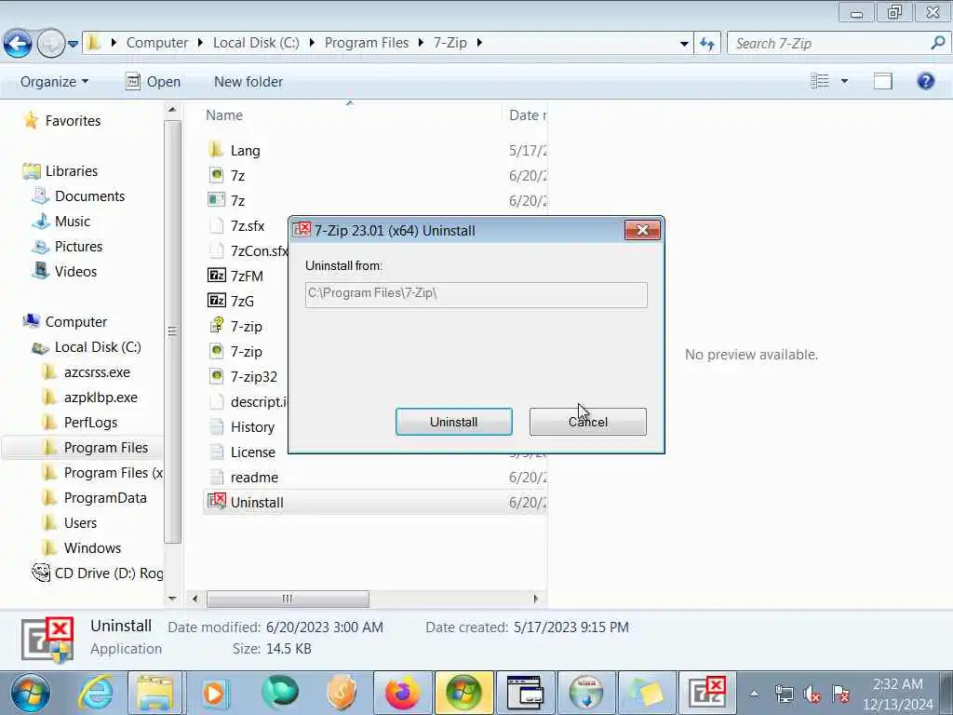Click 7-Zip in the address breadcrumb
The height and width of the screenshot is (715, 953).
pos(450,43)
